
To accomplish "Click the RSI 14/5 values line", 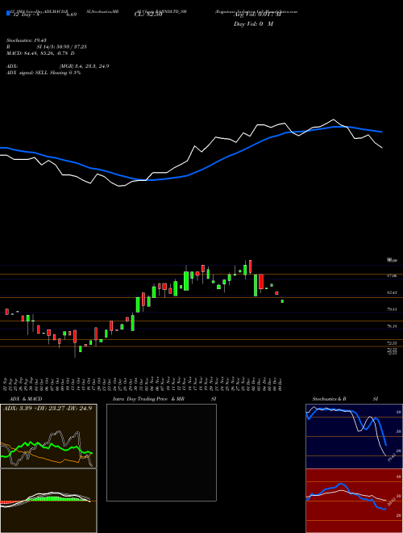I will [46, 47].
